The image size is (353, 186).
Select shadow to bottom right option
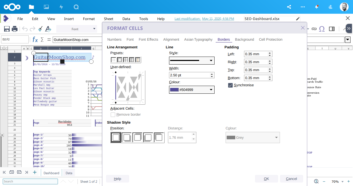tap(127, 137)
